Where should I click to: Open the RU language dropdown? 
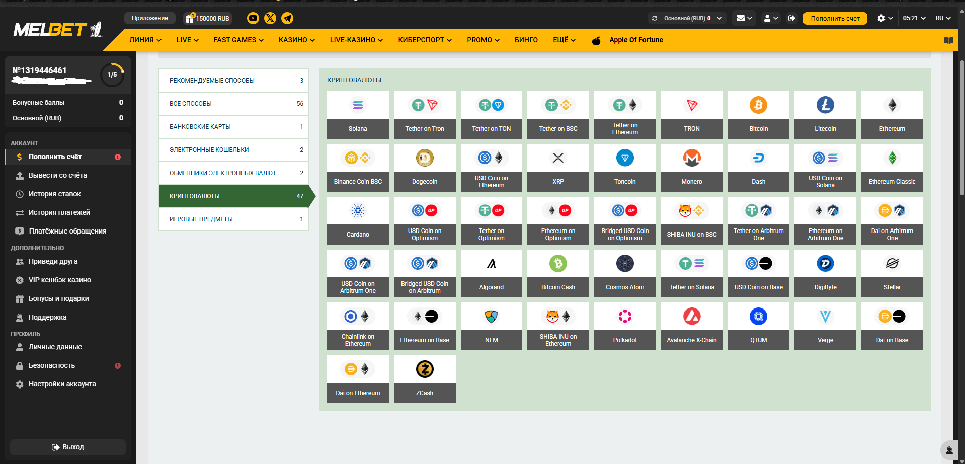[x=943, y=18]
